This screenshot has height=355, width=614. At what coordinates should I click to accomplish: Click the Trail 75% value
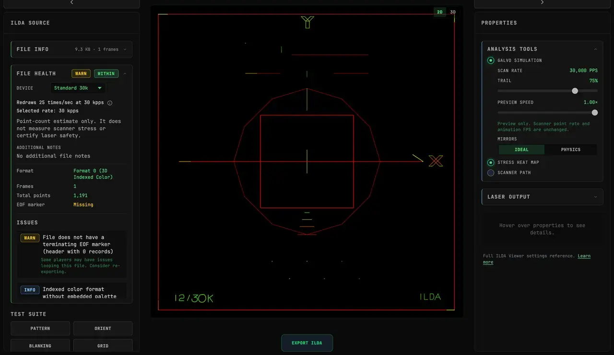point(593,81)
